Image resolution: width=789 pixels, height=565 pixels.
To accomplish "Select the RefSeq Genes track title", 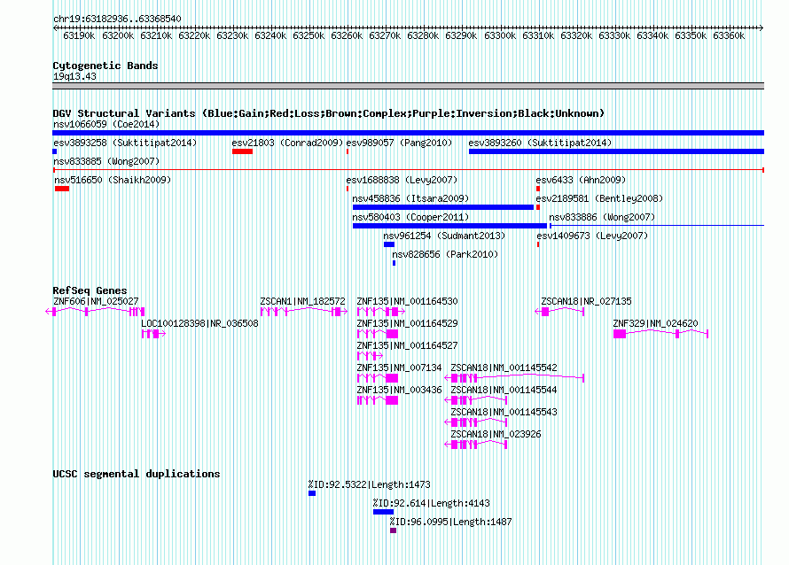I will 90,290.
